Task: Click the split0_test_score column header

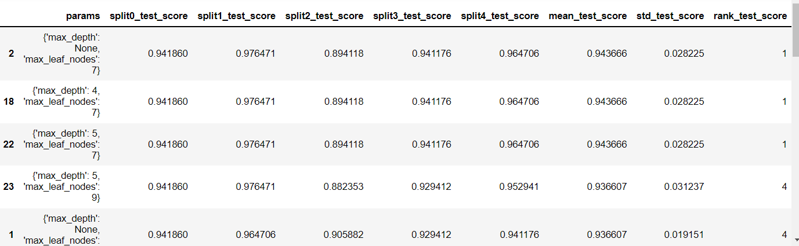Action: tap(149, 16)
